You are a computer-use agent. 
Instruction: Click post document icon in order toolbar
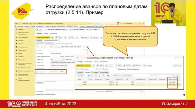point(97,66)
